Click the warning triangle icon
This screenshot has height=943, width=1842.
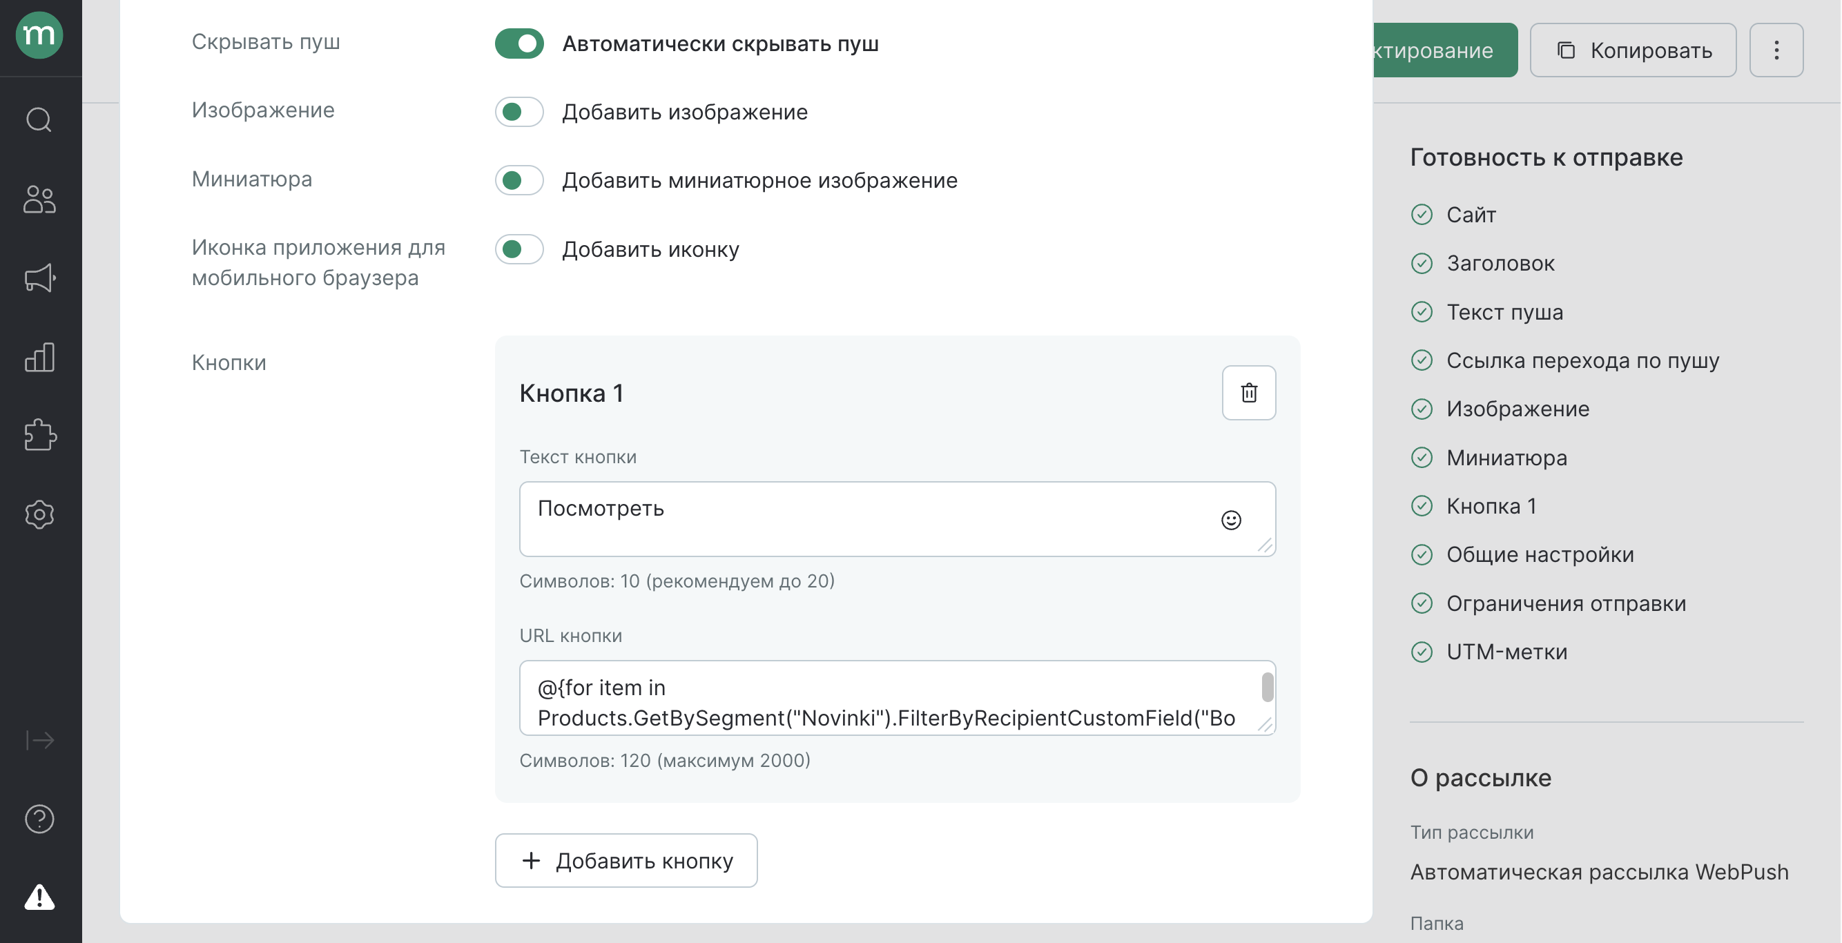[x=39, y=897]
